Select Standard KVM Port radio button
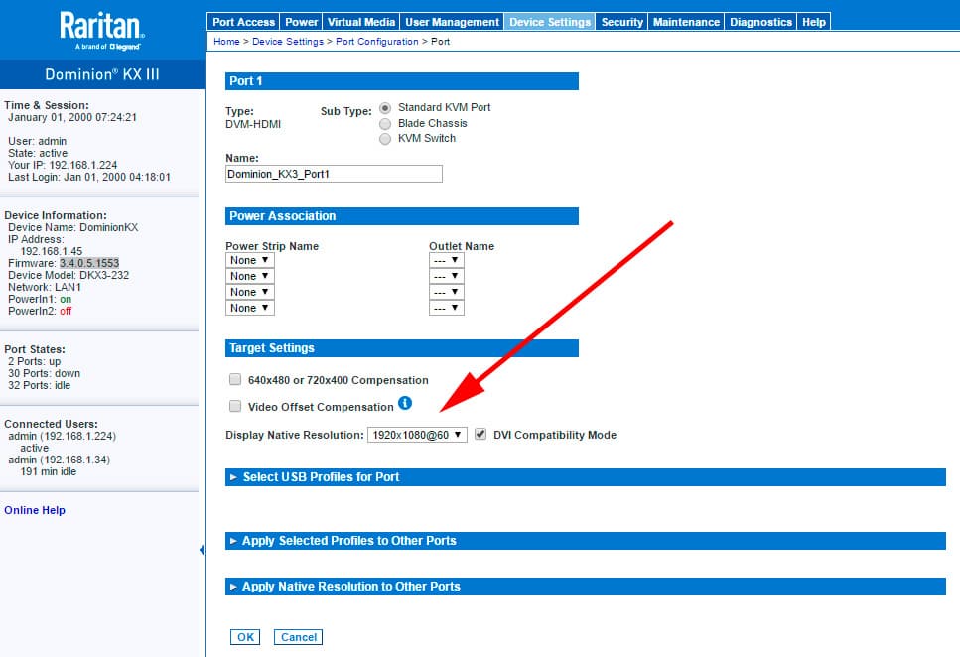This screenshot has width=960, height=657. [x=385, y=108]
